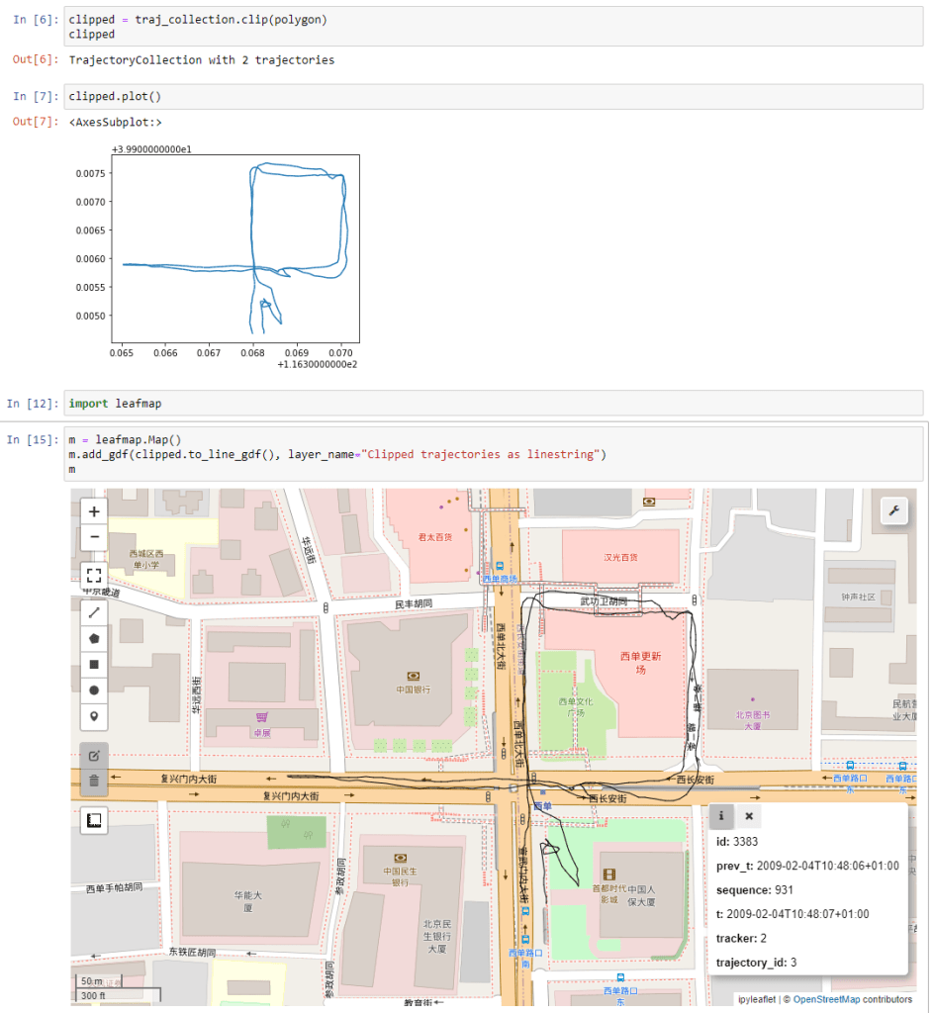Select the draw polyline tool
Screen dimensions: 934x1013
(94, 612)
